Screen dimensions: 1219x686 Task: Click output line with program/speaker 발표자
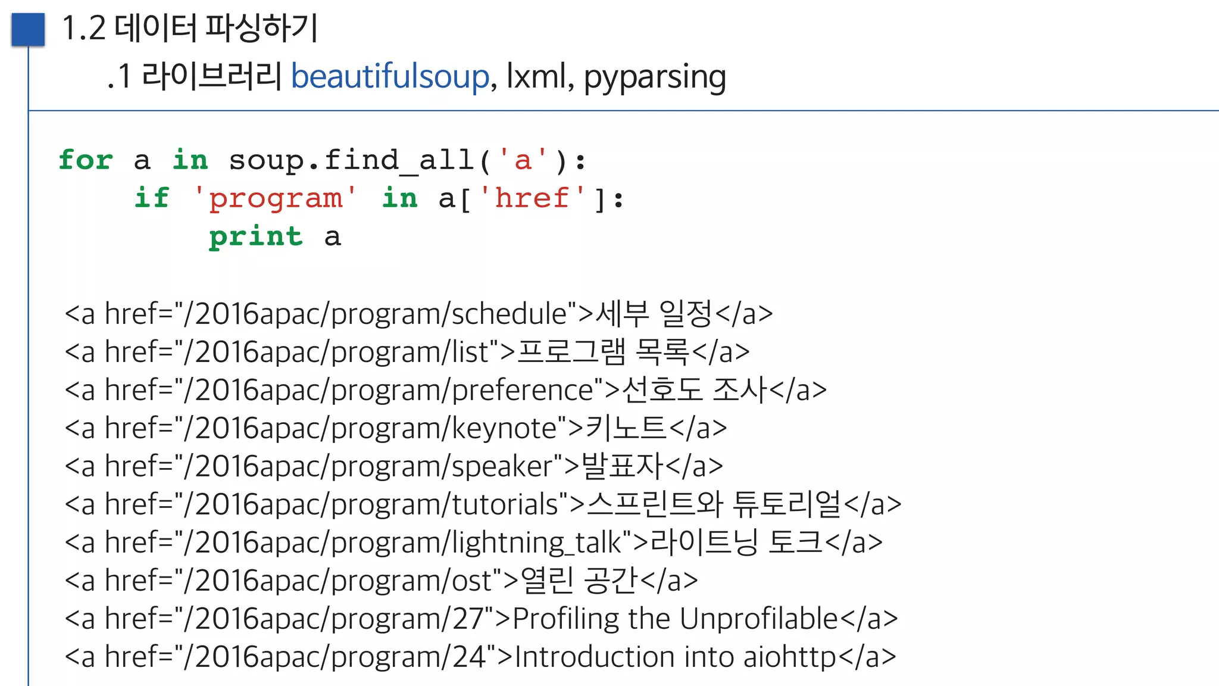(394, 466)
